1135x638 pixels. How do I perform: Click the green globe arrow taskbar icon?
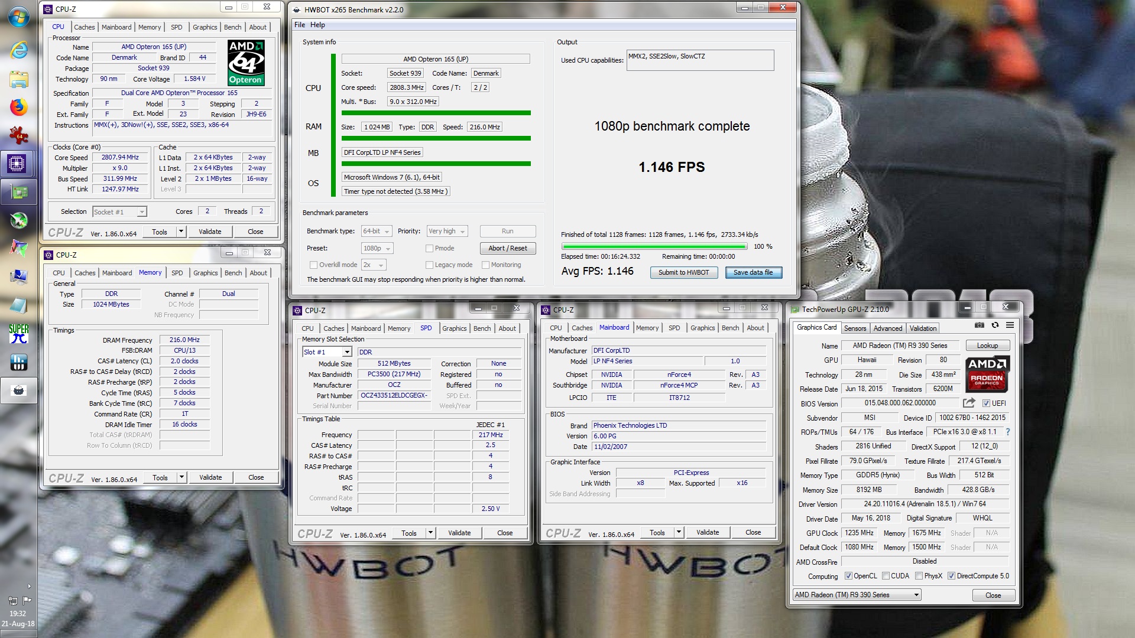coord(19,220)
